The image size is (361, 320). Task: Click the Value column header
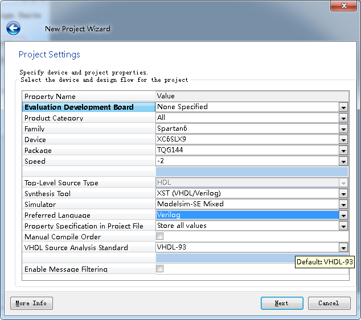point(252,96)
